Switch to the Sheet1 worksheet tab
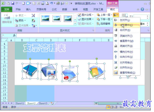The height and width of the screenshot is (112, 154). pyautogui.click(x=20, y=103)
